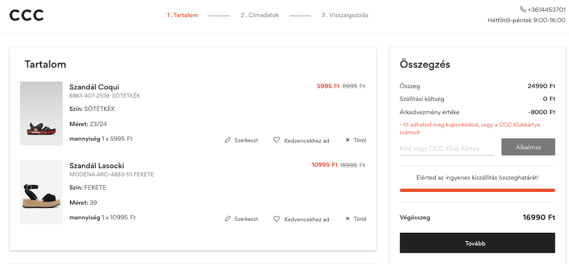Click the CCC logo
The height and width of the screenshot is (264, 569).
tap(26, 15)
